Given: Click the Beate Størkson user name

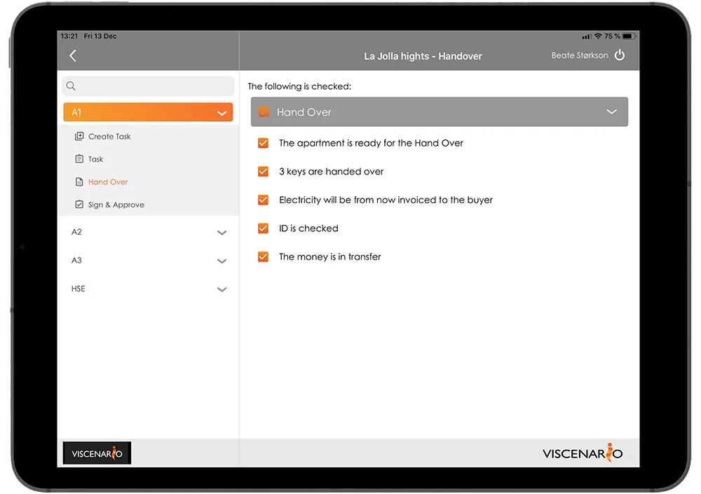Looking at the screenshot, I should [x=580, y=55].
